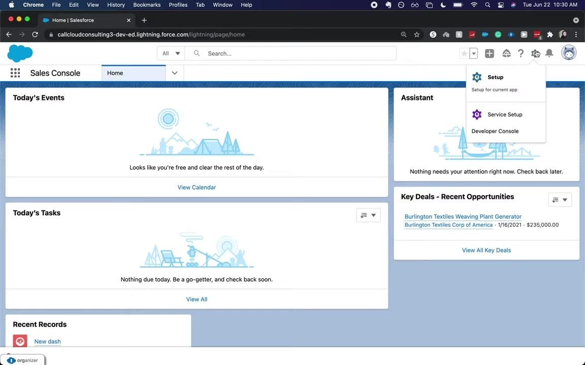Open a new browser tab
The height and width of the screenshot is (365, 585).
(x=144, y=20)
